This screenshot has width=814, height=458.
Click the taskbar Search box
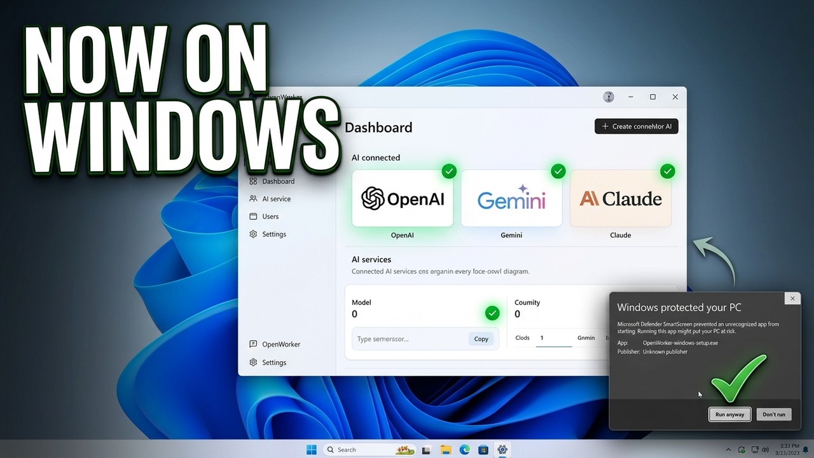coord(369,450)
